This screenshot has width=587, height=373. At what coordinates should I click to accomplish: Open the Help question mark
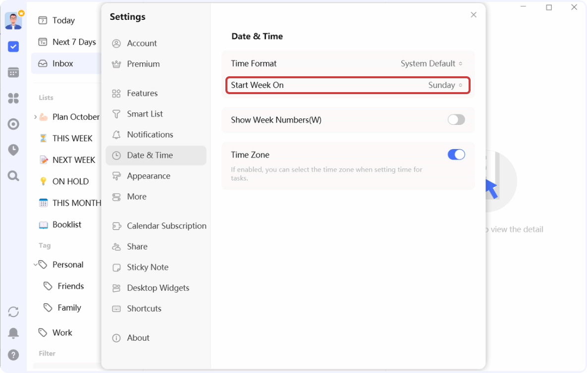(13, 355)
